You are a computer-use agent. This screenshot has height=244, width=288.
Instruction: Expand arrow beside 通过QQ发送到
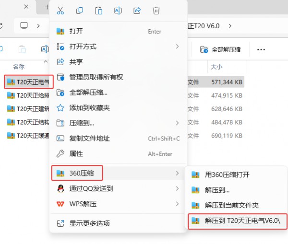coord(177,188)
